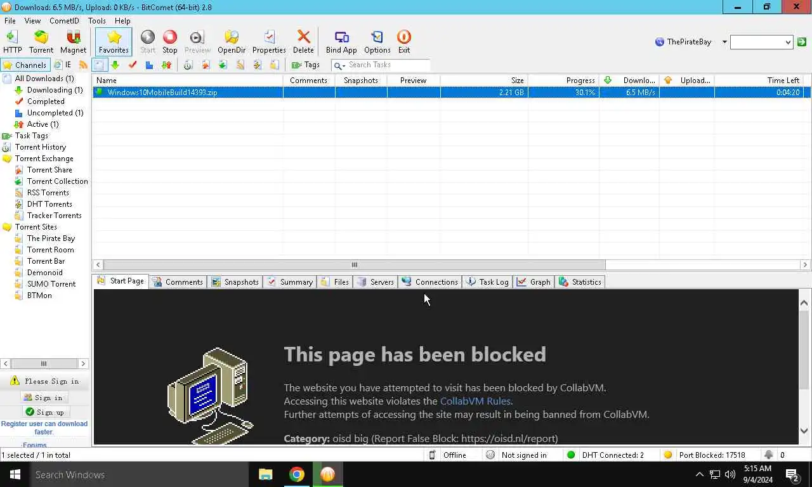The height and width of the screenshot is (487, 812).
Task: Open the ThePirateBay search engine dropdown
Action: tap(724, 42)
